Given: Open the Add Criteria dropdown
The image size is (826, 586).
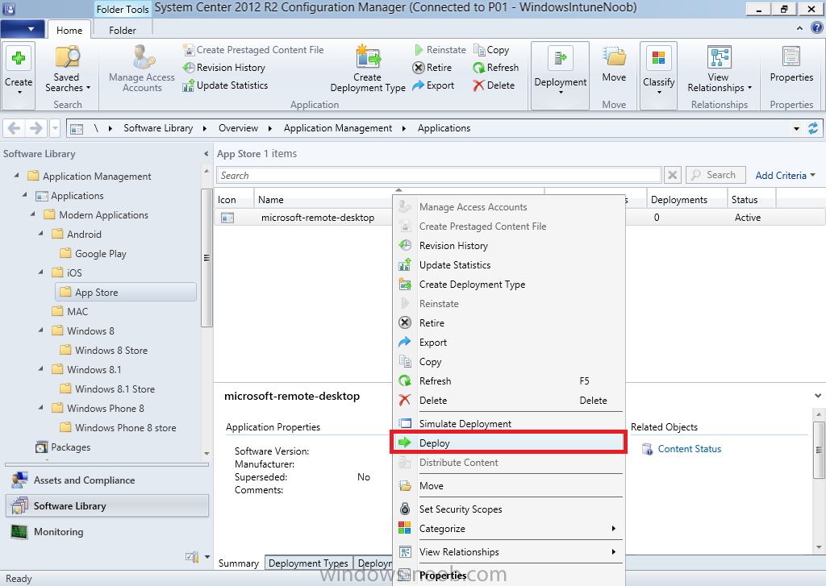Looking at the screenshot, I should [785, 176].
